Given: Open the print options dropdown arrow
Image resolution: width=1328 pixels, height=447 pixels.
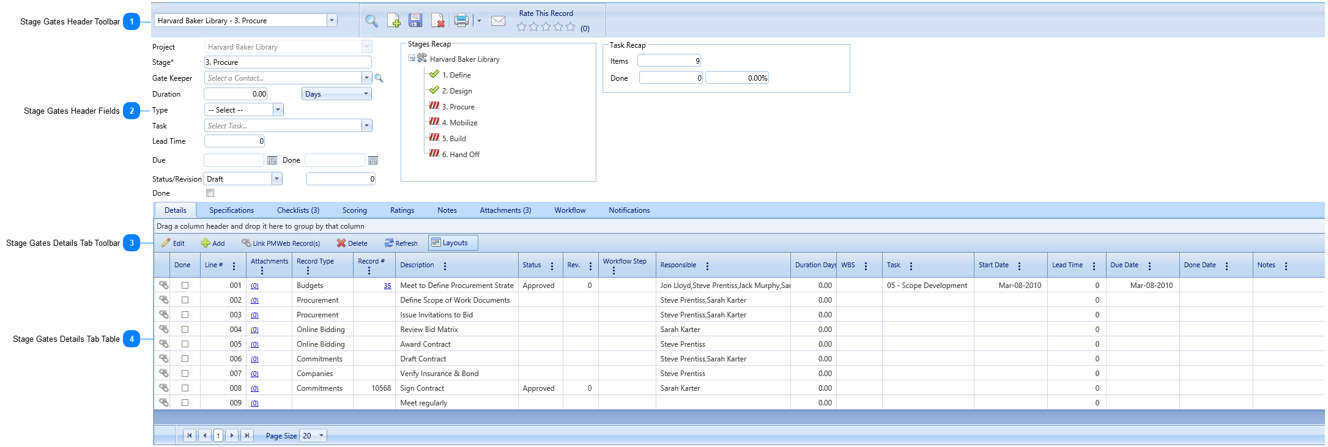Looking at the screenshot, I should point(479,21).
